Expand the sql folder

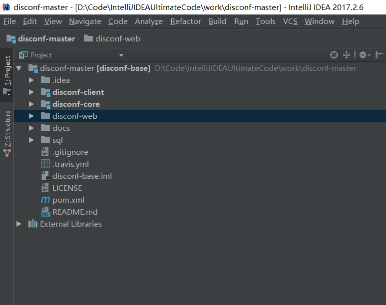click(31, 140)
